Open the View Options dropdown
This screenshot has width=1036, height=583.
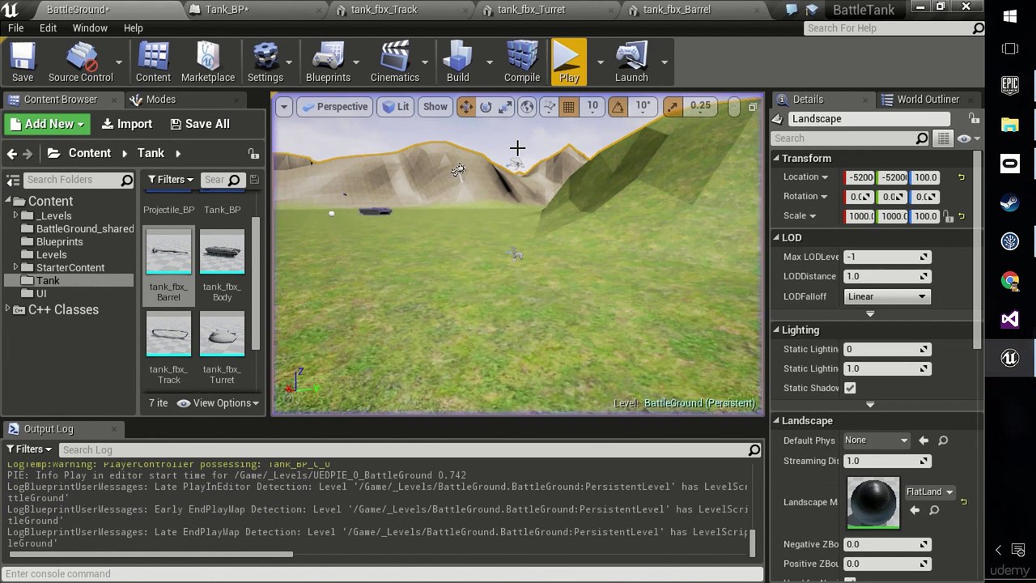coord(219,403)
